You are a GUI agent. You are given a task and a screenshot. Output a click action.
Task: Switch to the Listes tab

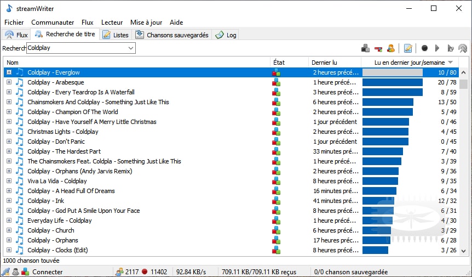pos(116,35)
